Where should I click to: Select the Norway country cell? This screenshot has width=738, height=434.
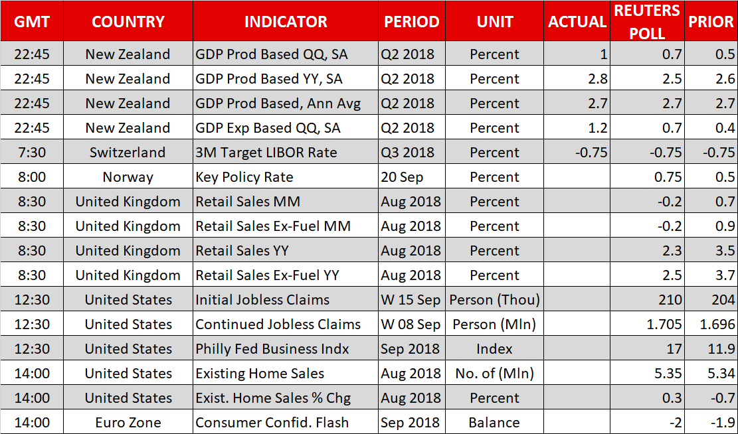128,177
